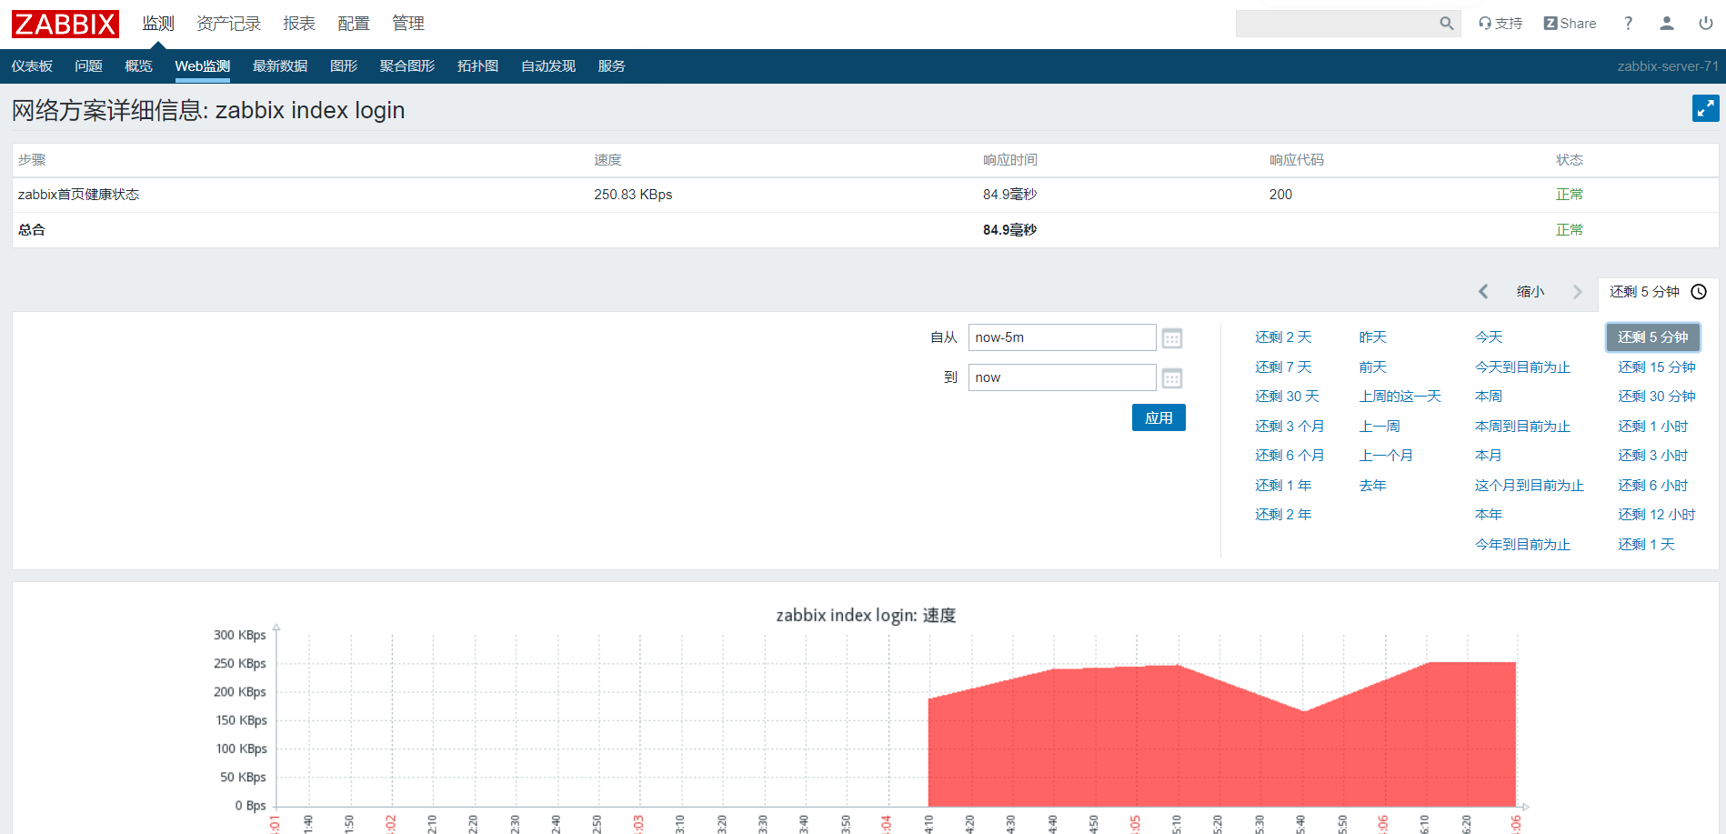Shift time range back with left chevron

(1483, 292)
